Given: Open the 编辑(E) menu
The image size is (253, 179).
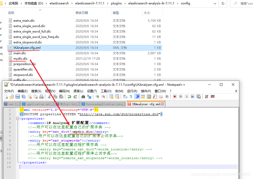Looking at the screenshot, I should pyautogui.click(x=23, y=91).
